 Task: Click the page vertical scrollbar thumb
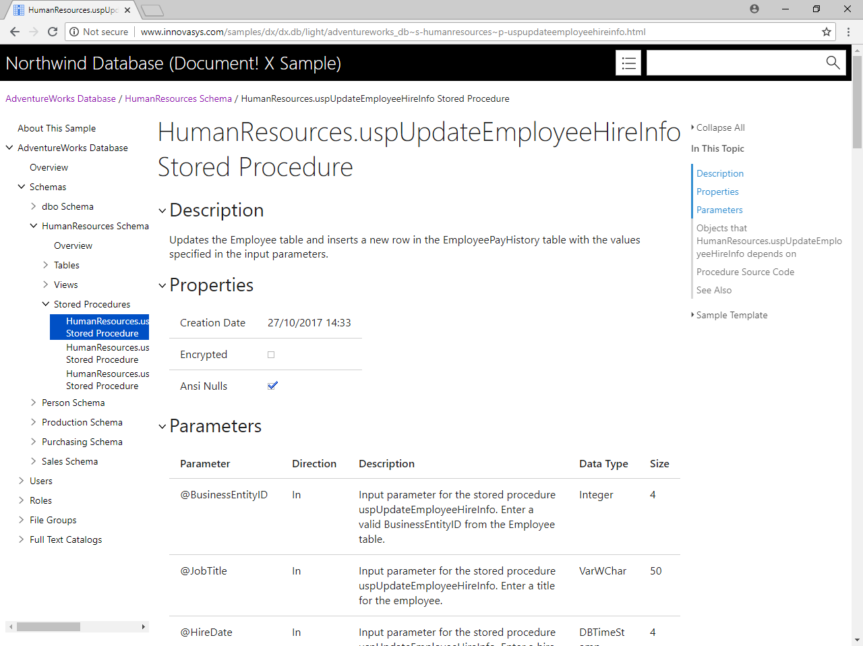pos(857,101)
